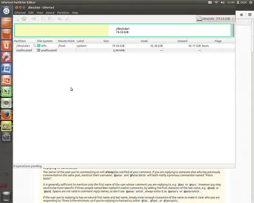The image size is (254, 203).
Task: Open the View menu
Action: tap(40, 13)
